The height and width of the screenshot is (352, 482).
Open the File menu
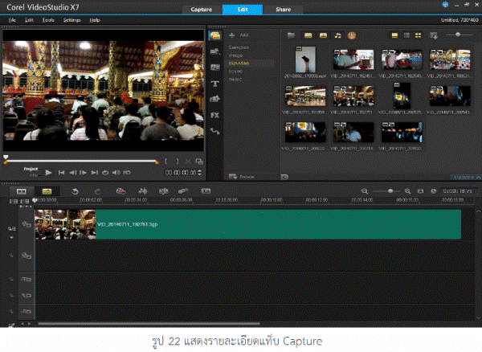pyautogui.click(x=12, y=20)
